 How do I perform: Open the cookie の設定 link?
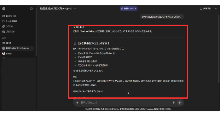pos(153,109)
